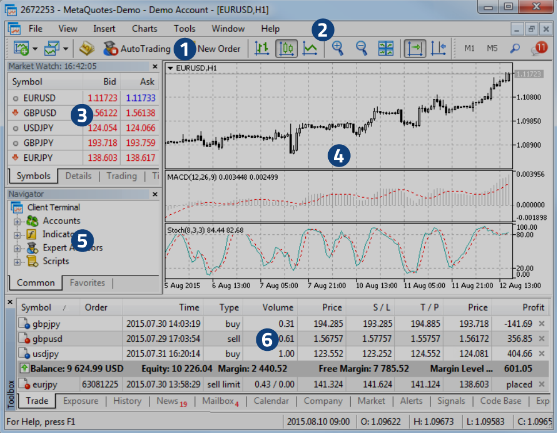Switch to the Trading tab in Market Watch
This screenshot has height=433, width=557.
coord(121,176)
